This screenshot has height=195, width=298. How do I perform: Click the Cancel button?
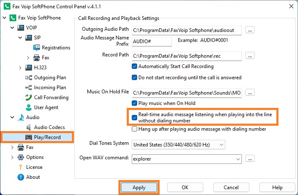coord(231,188)
